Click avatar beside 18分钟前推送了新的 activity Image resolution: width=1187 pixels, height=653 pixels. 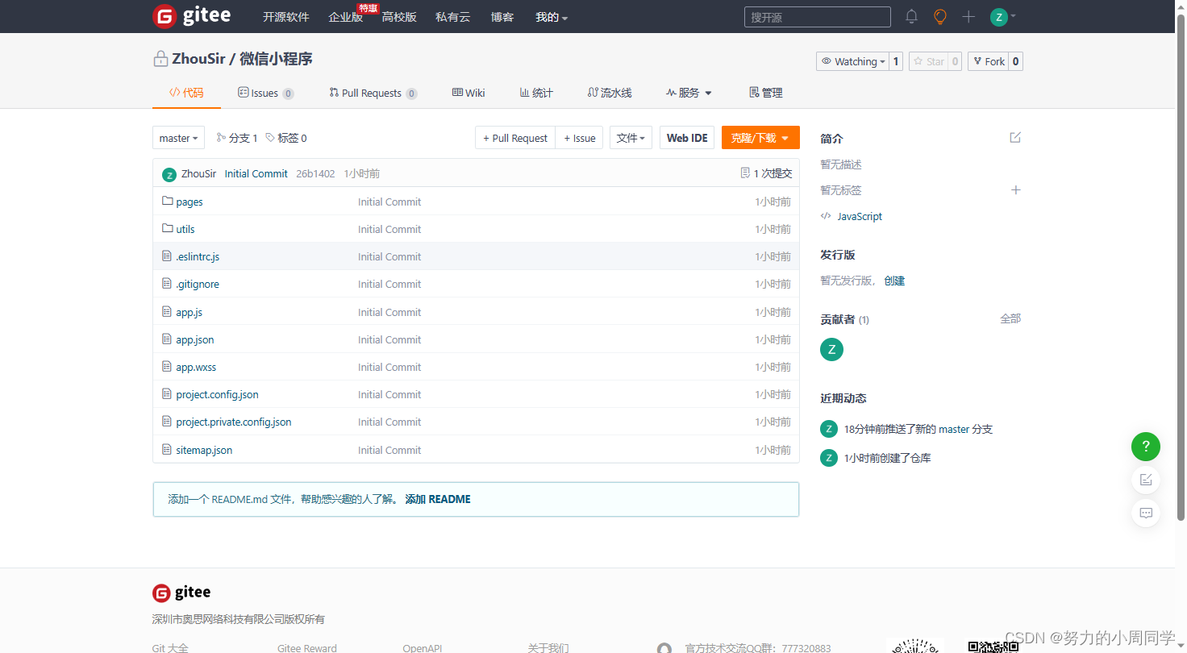(829, 429)
